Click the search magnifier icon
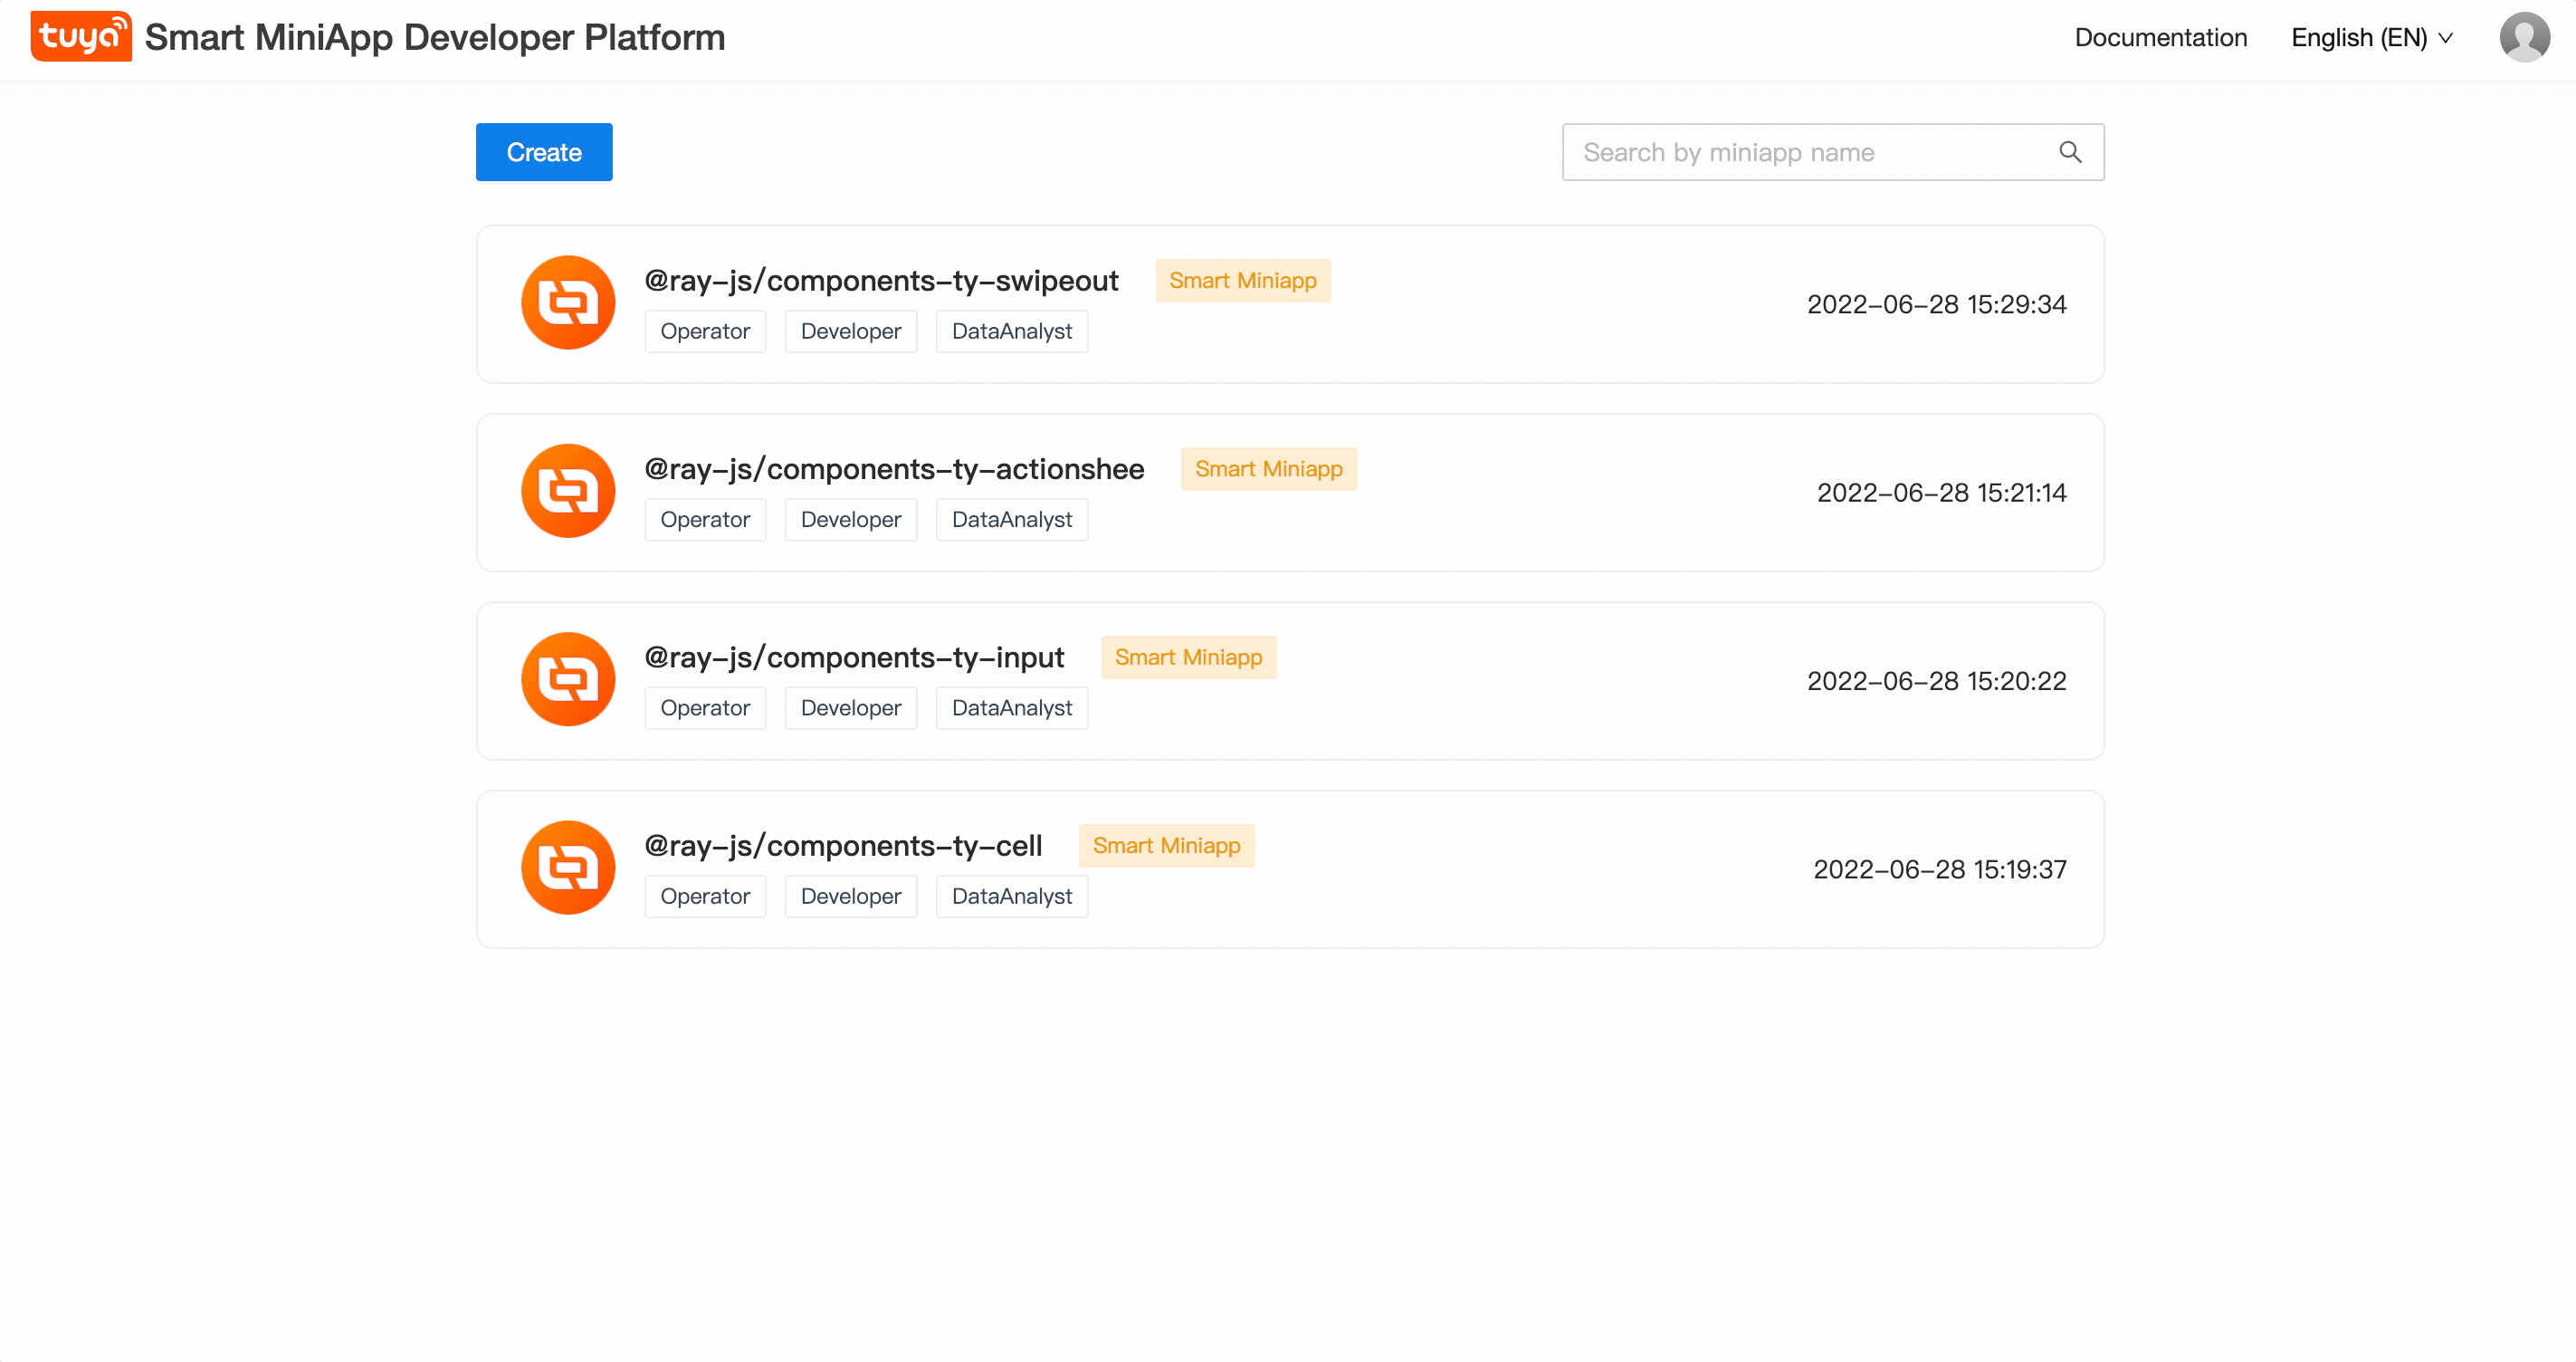2576x1362 pixels. [2070, 152]
